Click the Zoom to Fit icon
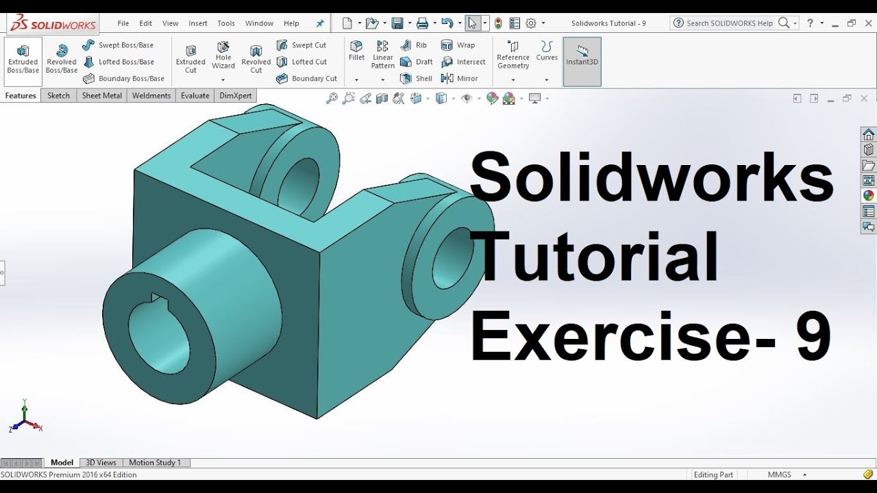The width and height of the screenshot is (877, 493). [332, 99]
